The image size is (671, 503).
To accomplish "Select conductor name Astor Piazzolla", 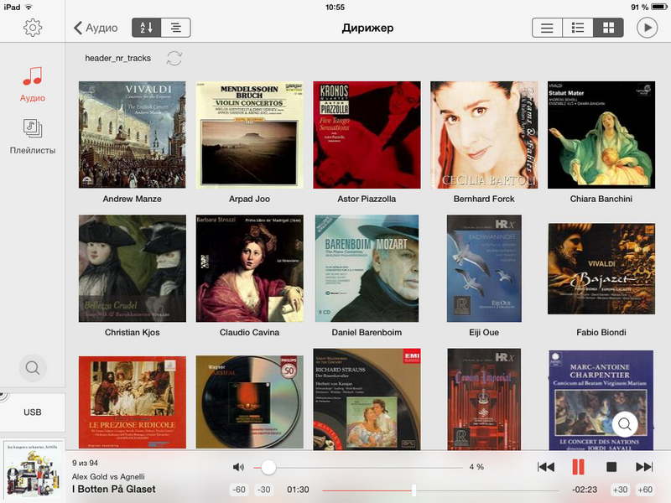I will tap(367, 199).
